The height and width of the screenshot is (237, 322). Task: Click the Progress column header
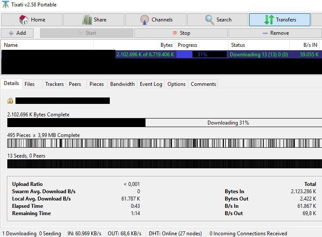[x=201, y=45]
